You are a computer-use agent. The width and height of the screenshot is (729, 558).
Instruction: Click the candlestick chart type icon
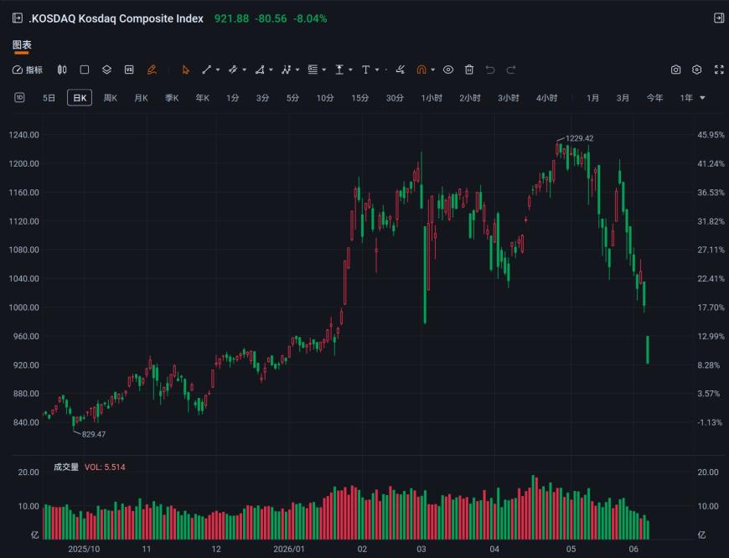(62, 70)
